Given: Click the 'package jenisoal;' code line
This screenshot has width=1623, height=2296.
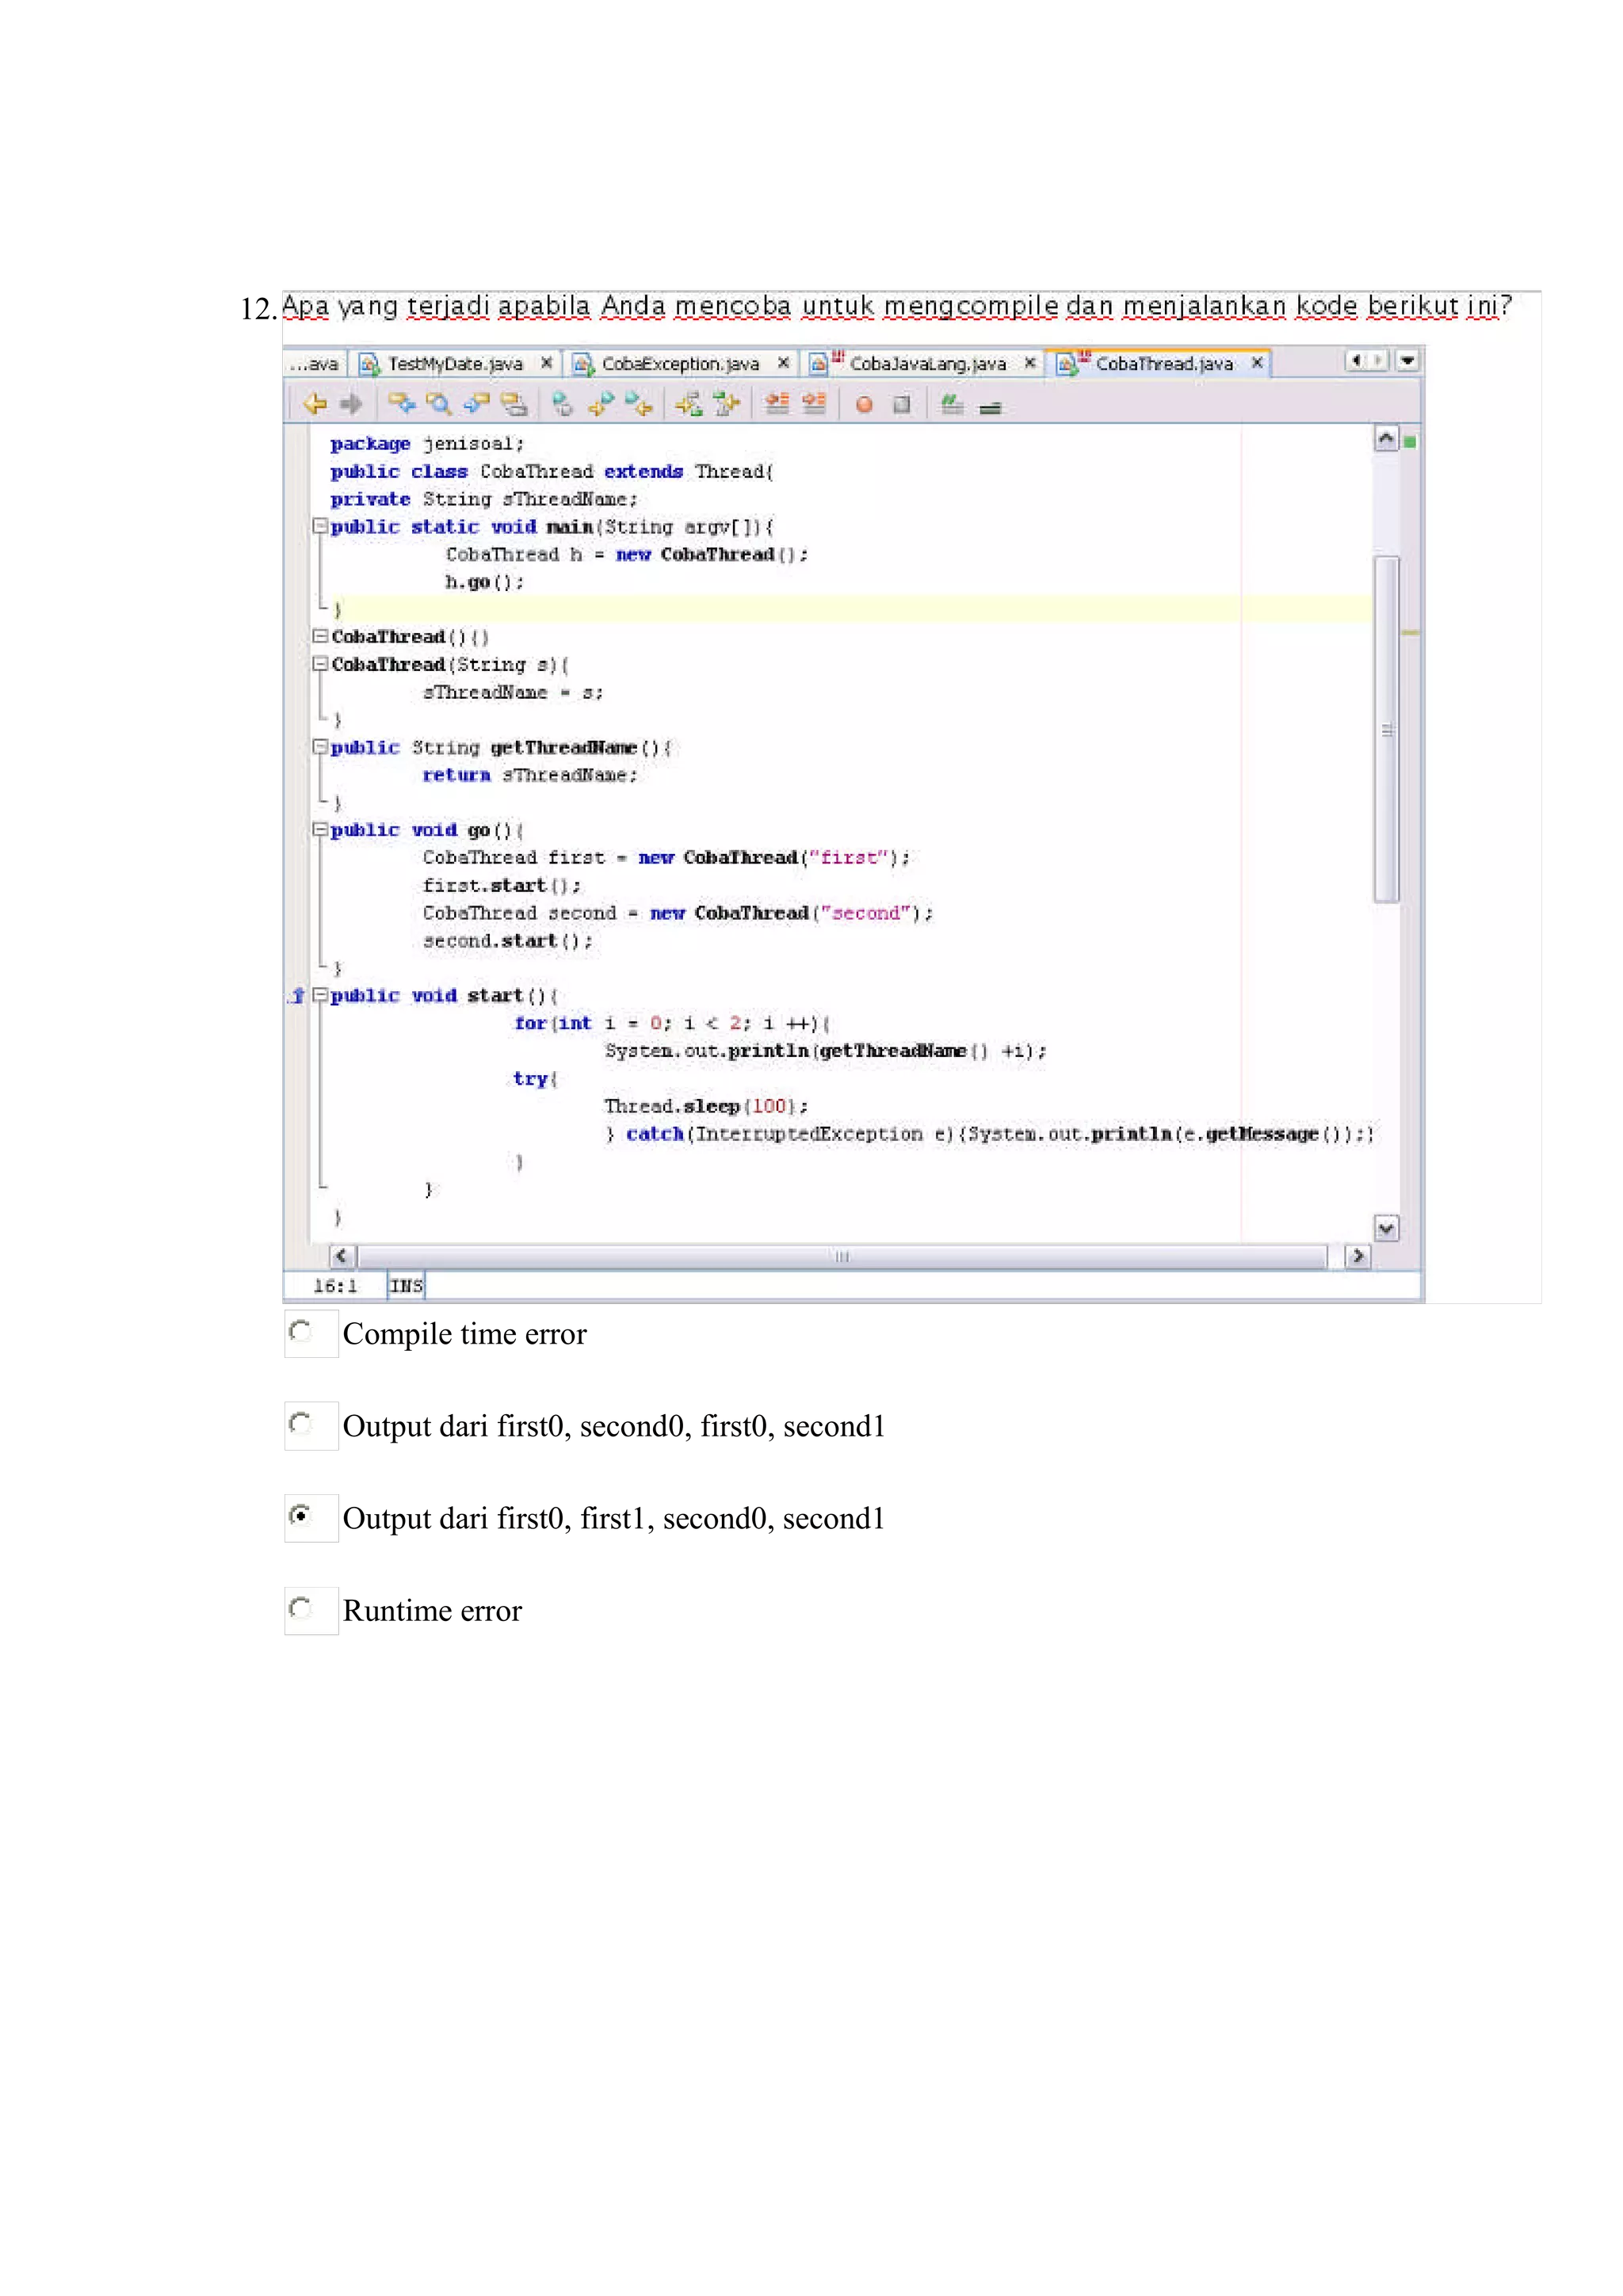Looking at the screenshot, I should [427, 443].
